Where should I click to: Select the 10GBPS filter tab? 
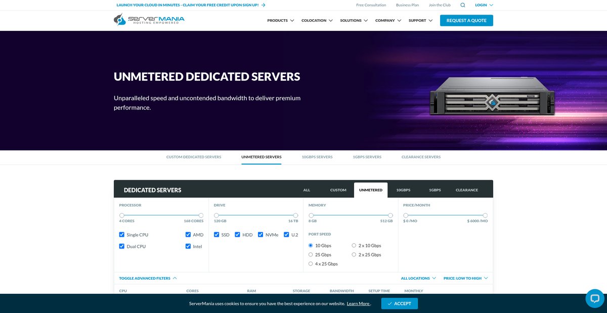click(403, 190)
